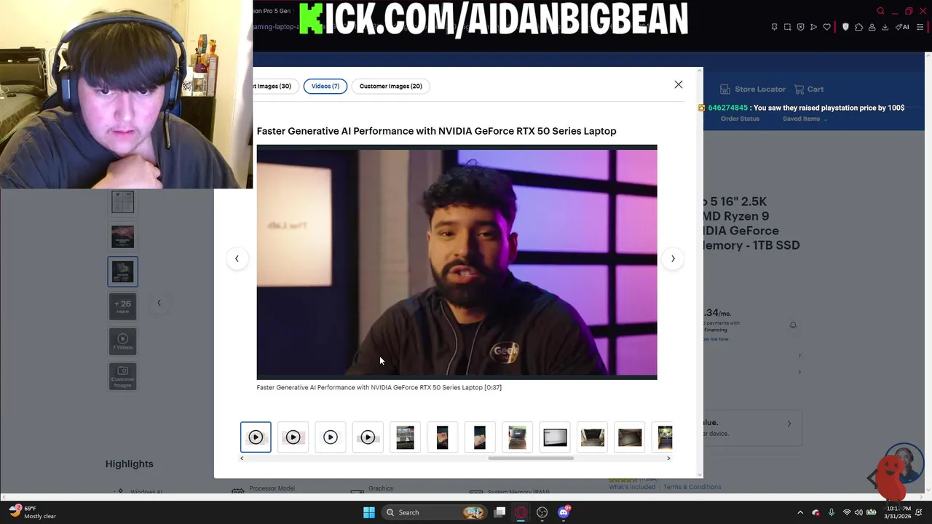The width and height of the screenshot is (932, 524).
Task: Open the Order Status link
Action: coord(740,119)
